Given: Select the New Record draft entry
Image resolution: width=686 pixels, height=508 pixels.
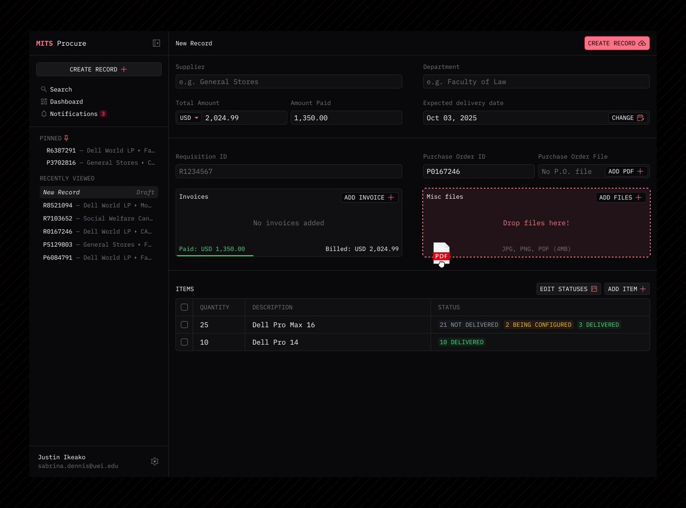Looking at the screenshot, I should click(98, 193).
